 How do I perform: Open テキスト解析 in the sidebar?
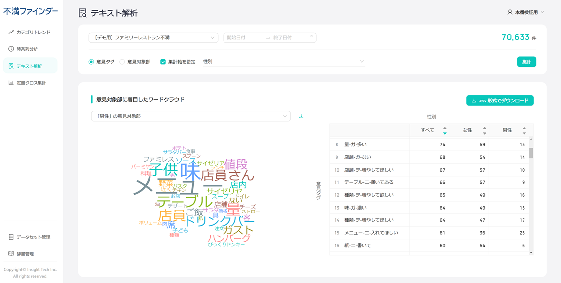[30, 66]
